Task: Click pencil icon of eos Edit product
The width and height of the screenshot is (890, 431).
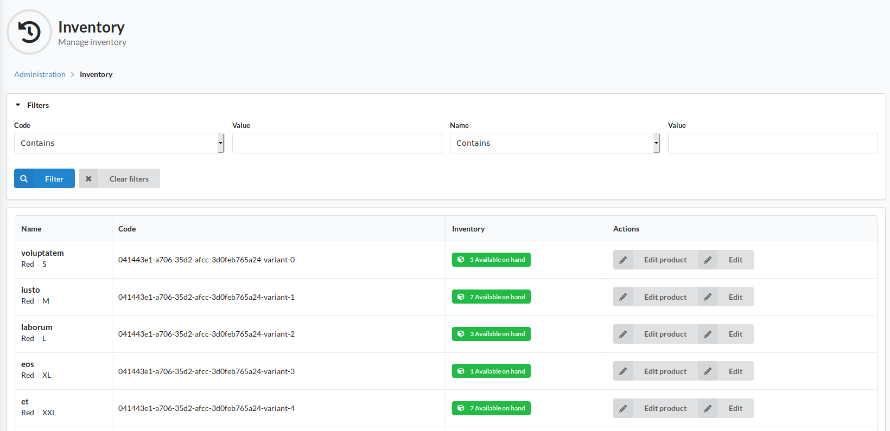Action: coord(623,371)
